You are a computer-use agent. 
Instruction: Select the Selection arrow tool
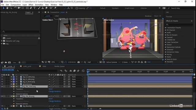click(x=4, y=8)
